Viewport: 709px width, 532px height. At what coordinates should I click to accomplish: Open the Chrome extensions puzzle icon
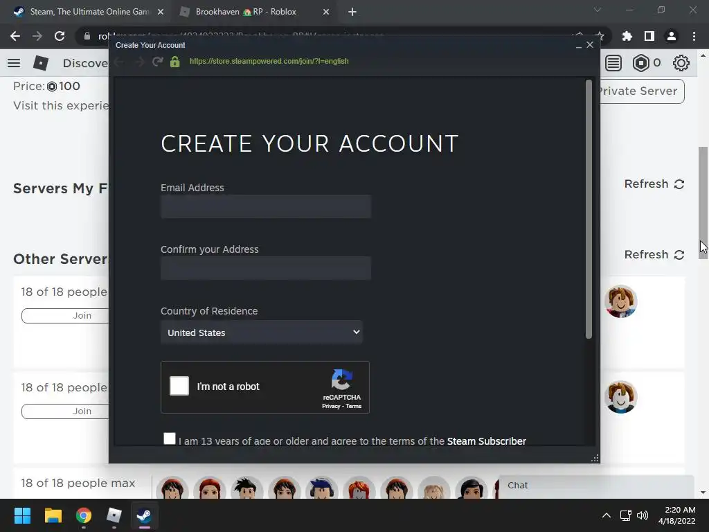627,36
